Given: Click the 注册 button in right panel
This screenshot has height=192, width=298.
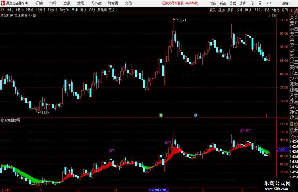Looking at the screenshot, I should tap(294, 130).
